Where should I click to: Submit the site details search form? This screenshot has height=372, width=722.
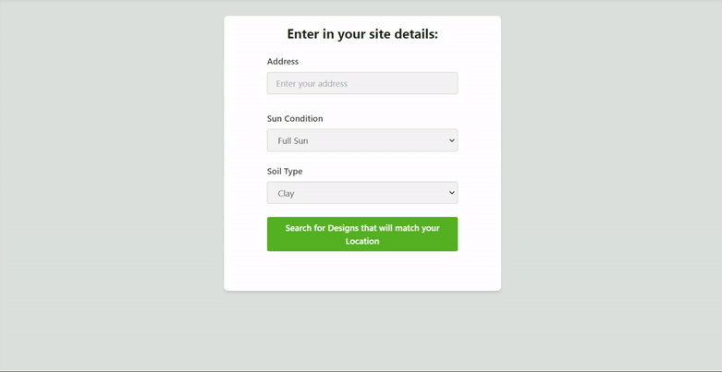pos(362,234)
